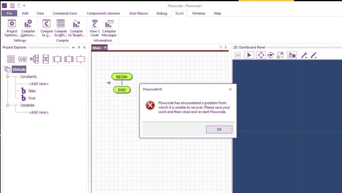Click the table grid icon in Dashboard Panel
The image size is (342, 193).
point(292,55)
